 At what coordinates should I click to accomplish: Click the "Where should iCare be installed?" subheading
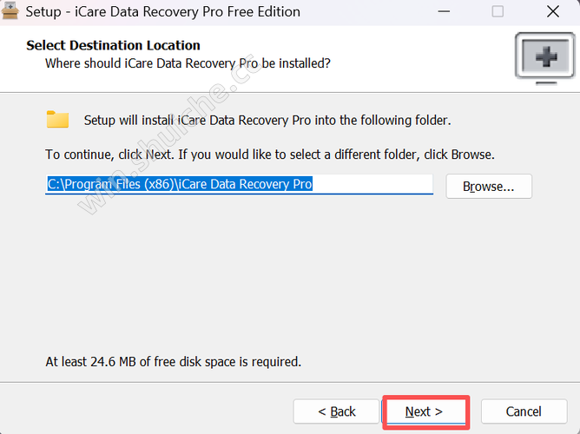click(x=188, y=63)
